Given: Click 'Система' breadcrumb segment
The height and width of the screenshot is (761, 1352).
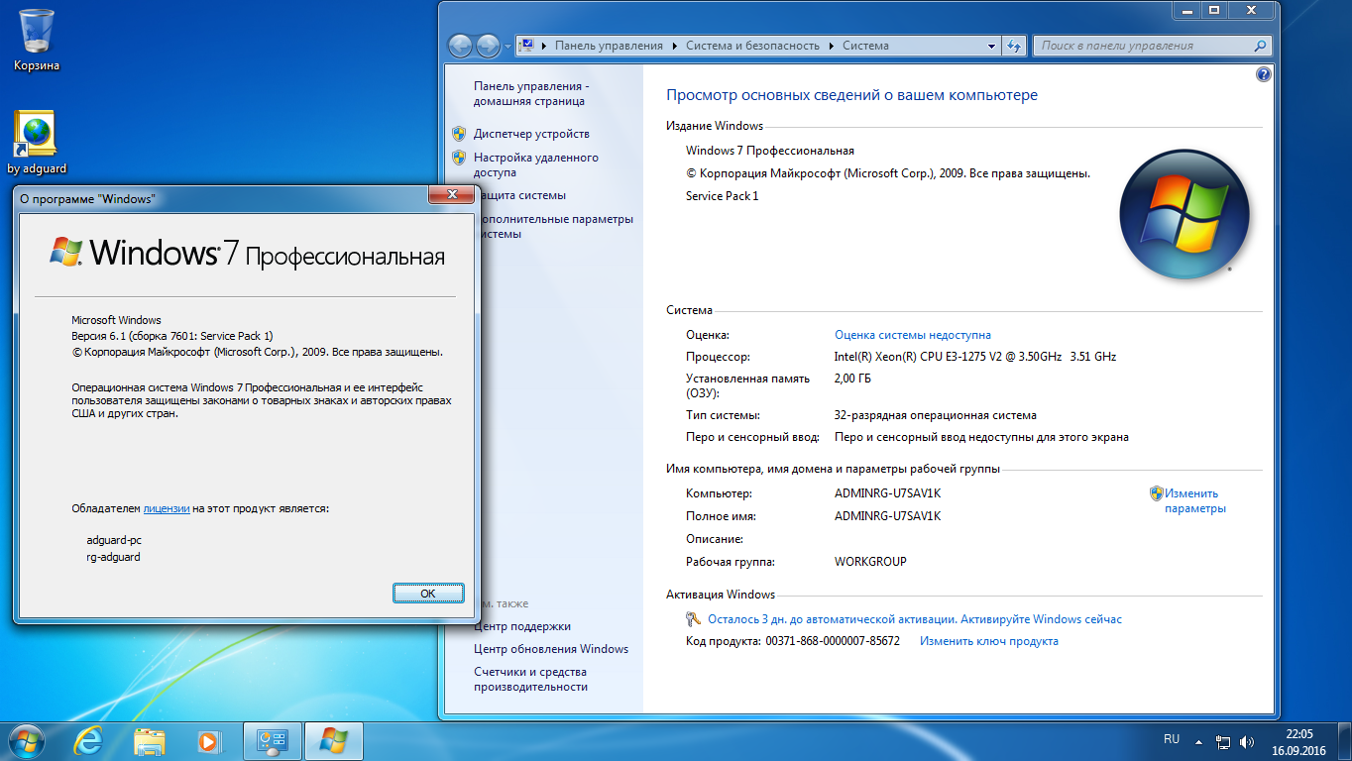Looking at the screenshot, I should point(865,46).
